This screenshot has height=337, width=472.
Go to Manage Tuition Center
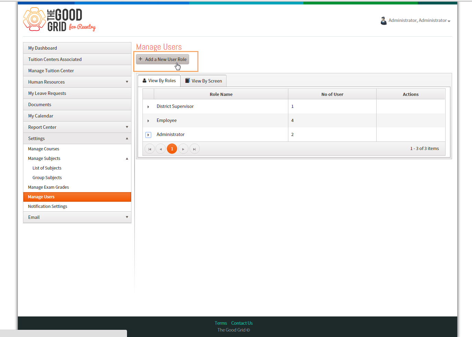pos(77,71)
